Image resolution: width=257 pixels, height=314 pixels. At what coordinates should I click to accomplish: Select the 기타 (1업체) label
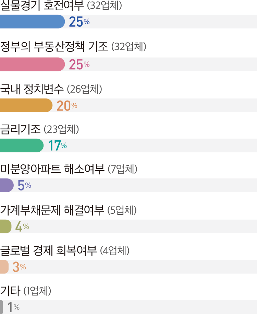tap(26, 291)
